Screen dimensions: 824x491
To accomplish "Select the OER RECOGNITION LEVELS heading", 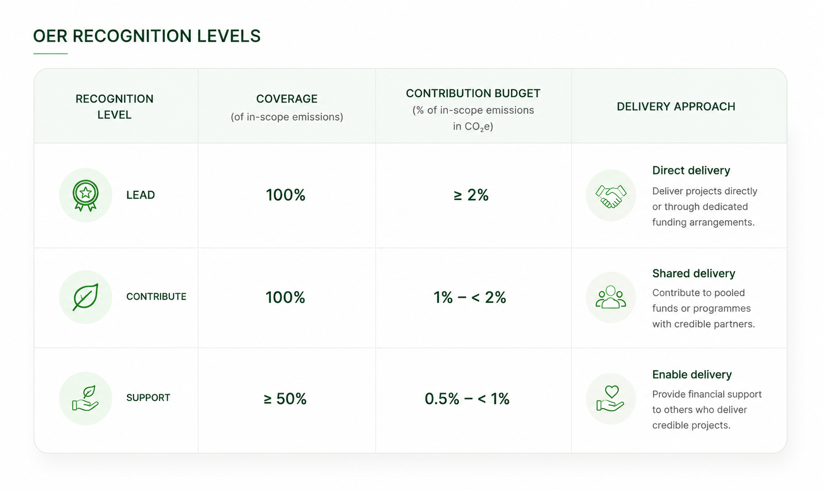I will pyautogui.click(x=147, y=36).
